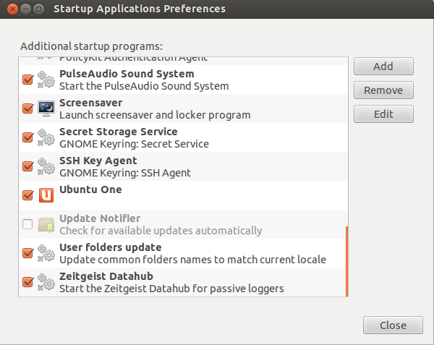Click 'Start the Zeitgeist Datahub' description

[x=171, y=289]
